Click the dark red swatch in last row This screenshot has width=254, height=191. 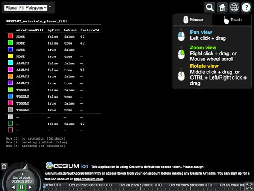coord(11,130)
